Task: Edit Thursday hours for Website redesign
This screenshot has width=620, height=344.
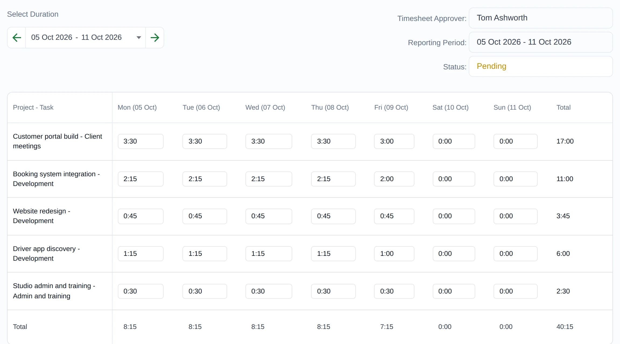Action: tap(333, 216)
